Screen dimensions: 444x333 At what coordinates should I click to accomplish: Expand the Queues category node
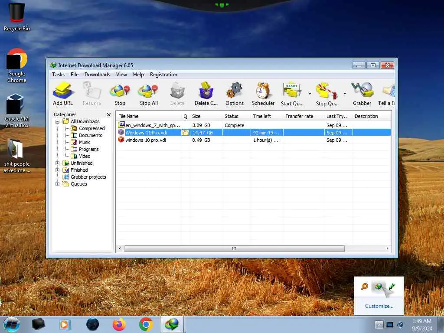coord(58,184)
